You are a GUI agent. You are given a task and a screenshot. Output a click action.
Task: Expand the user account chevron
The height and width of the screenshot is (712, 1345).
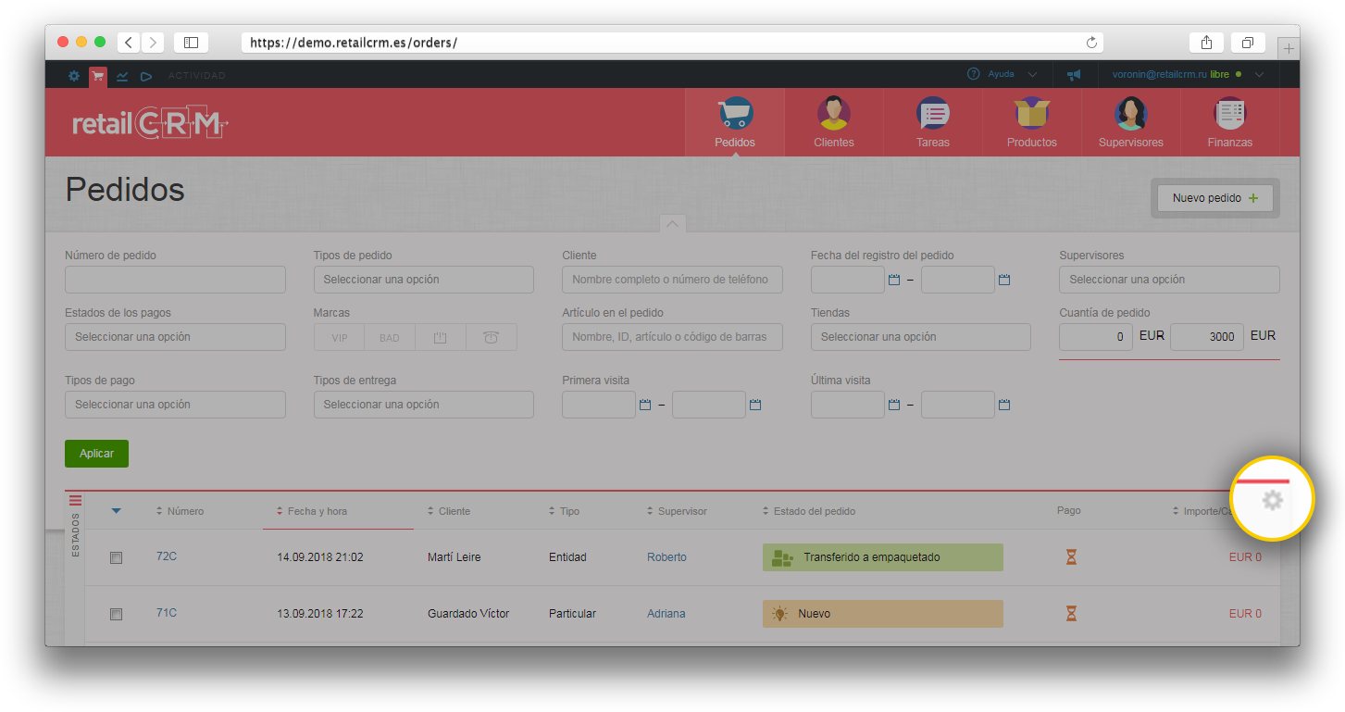click(1260, 74)
